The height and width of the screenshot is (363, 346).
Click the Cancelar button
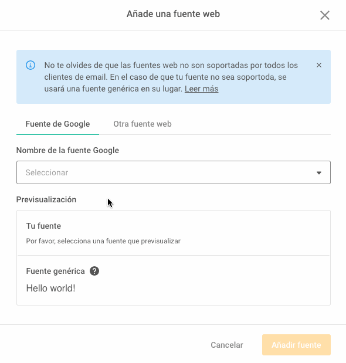pyautogui.click(x=227, y=345)
